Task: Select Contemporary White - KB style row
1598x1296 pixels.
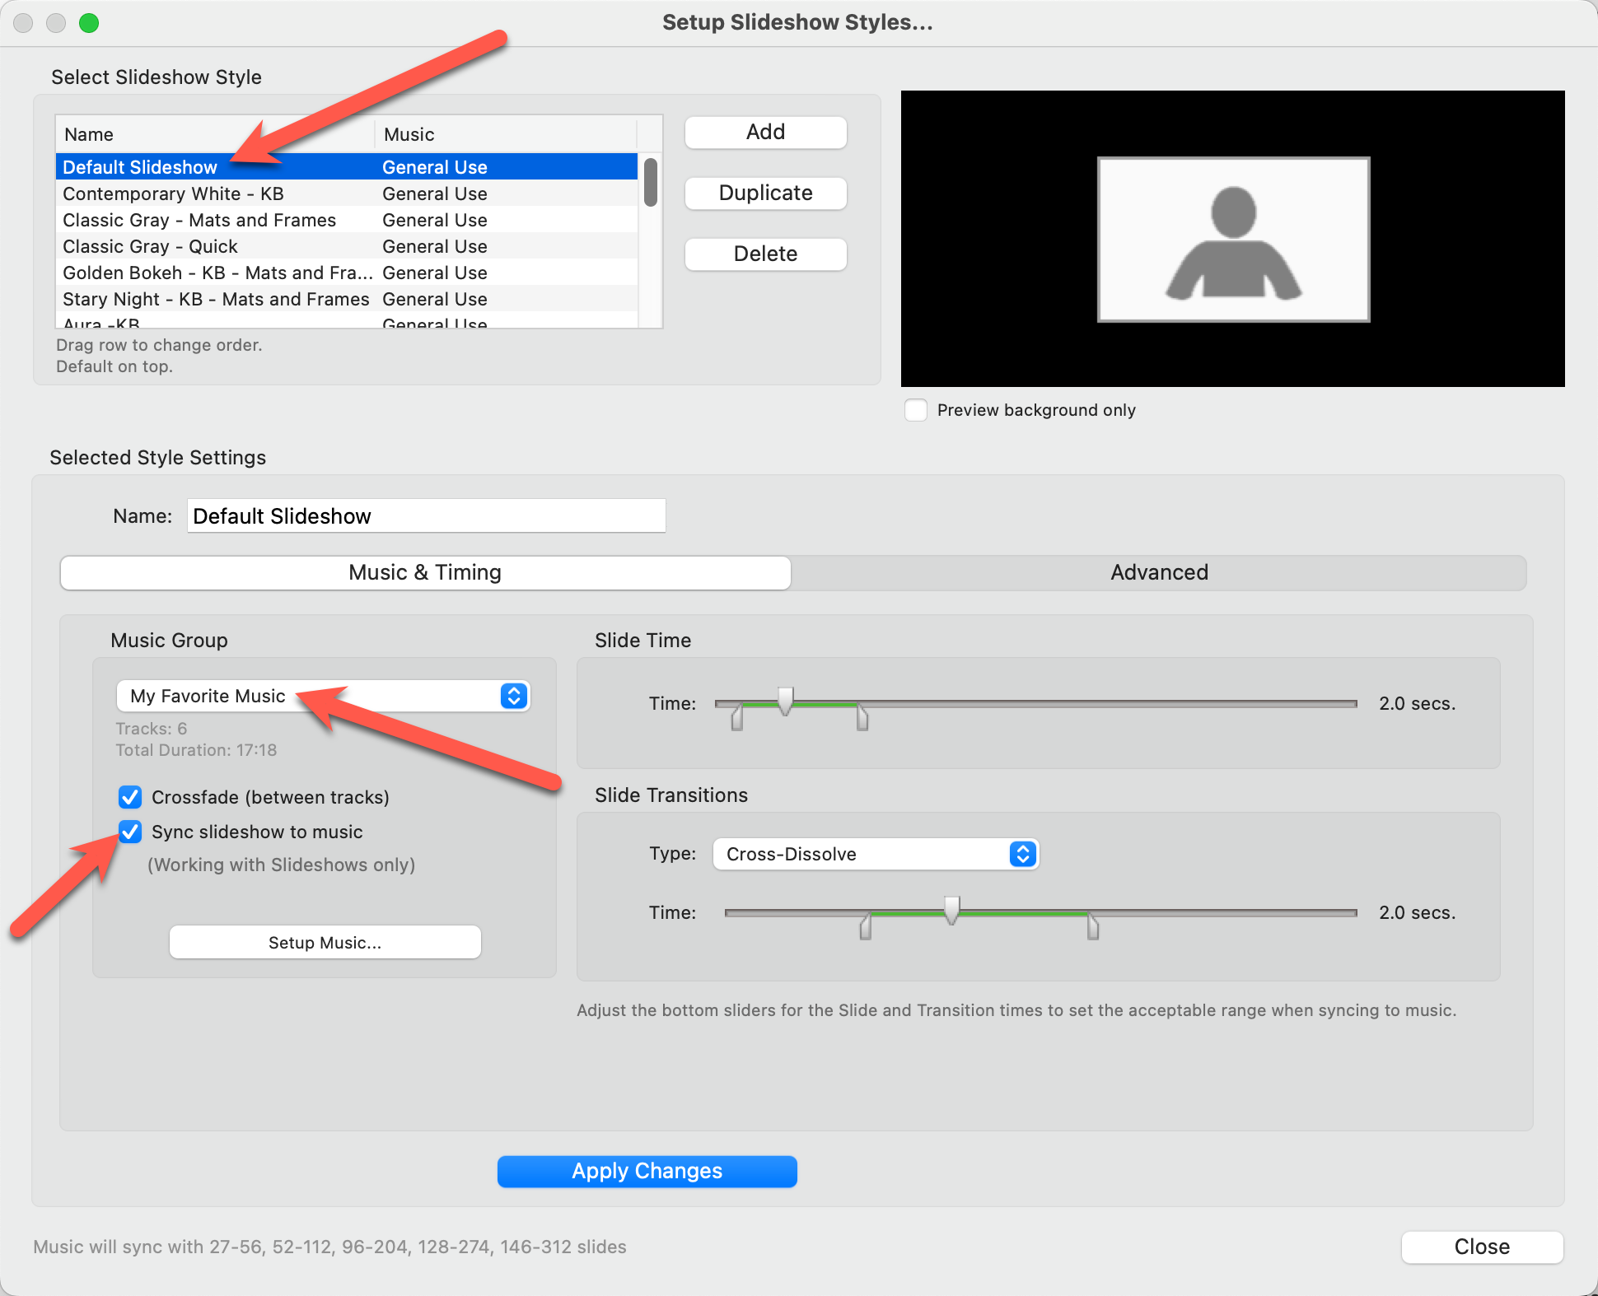Action: [x=173, y=194]
